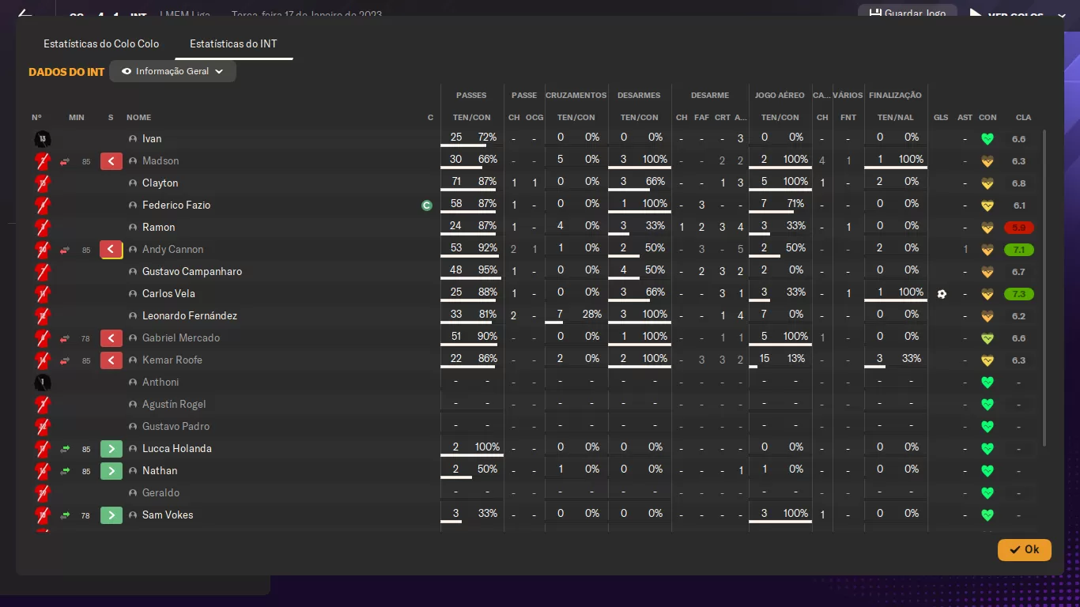This screenshot has width=1080, height=607.
Task: Click the JOGO AÉREO column group header
Action: (x=780, y=95)
